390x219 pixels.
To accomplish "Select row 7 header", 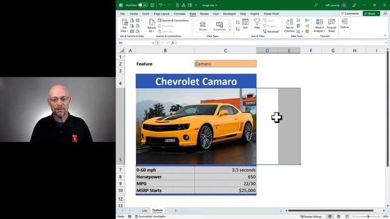I will pos(121,170).
